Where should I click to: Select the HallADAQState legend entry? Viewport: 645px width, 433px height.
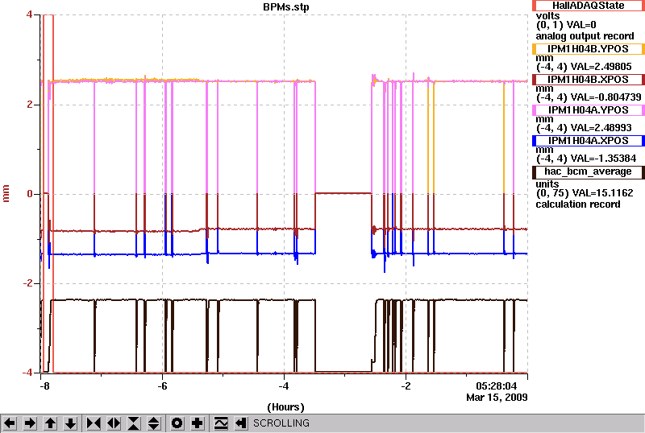tap(589, 6)
